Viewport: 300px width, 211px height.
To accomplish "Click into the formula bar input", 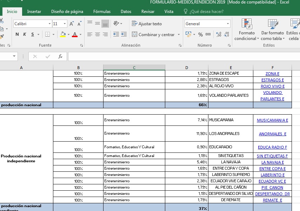I will pos(182,56).
